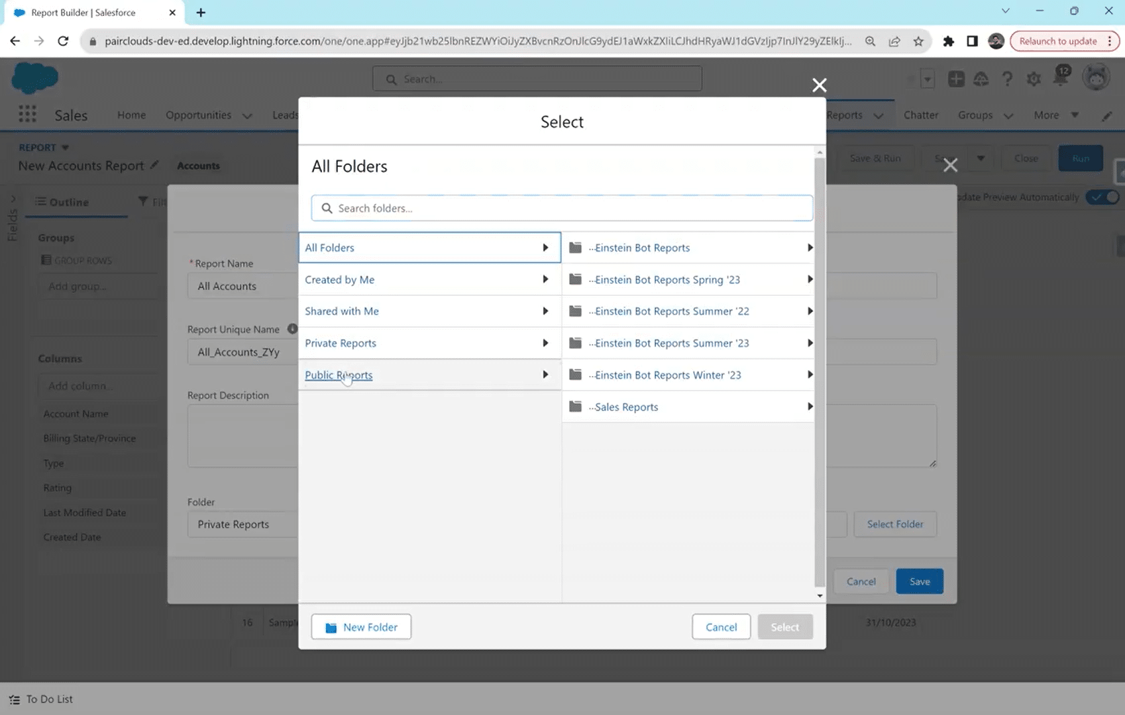Open the Chrome profile avatar
The height and width of the screenshot is (715, 1125).
pos(996,41)
